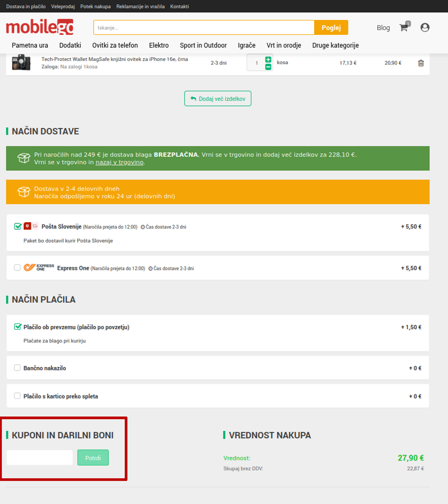
Task: Follow the nazaj v trgovino link
Action: (x=119, y=162)
